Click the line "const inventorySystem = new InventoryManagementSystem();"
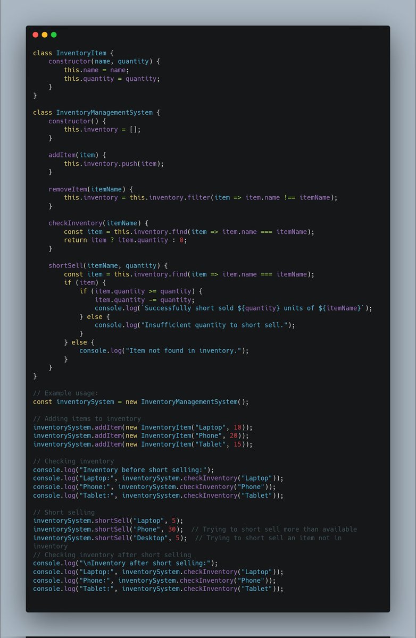This screenshot has width=416, height=638. click(141, 402)
